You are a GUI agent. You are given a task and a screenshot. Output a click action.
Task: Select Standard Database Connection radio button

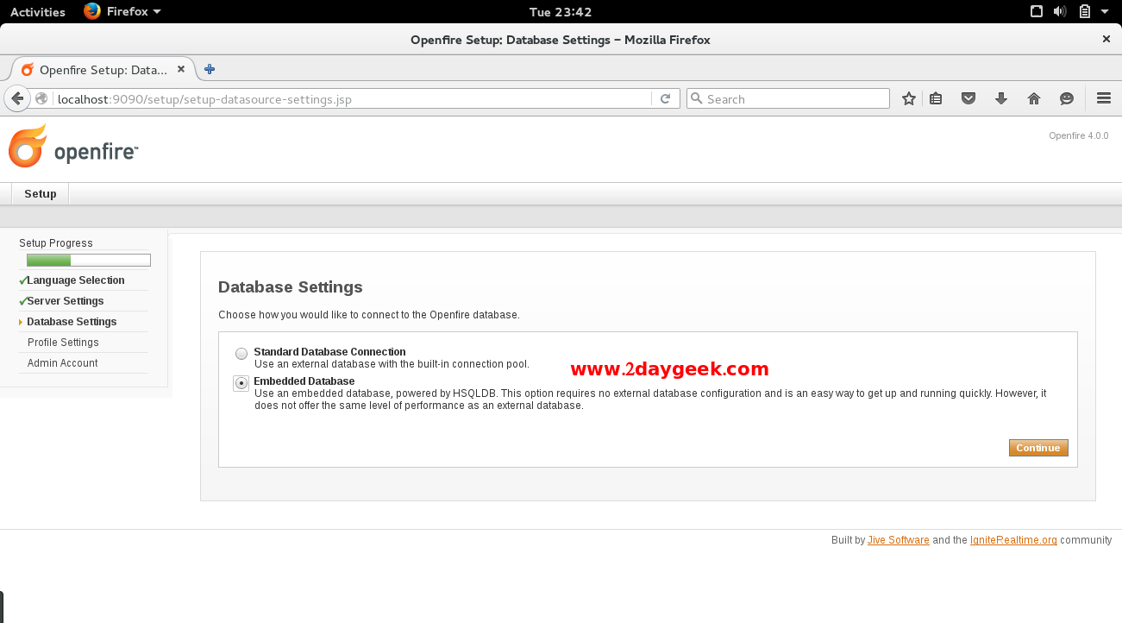[x=241, y=354]
